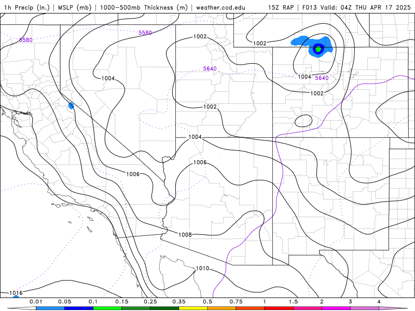Click the legend value '0.15'

[122, 302]
